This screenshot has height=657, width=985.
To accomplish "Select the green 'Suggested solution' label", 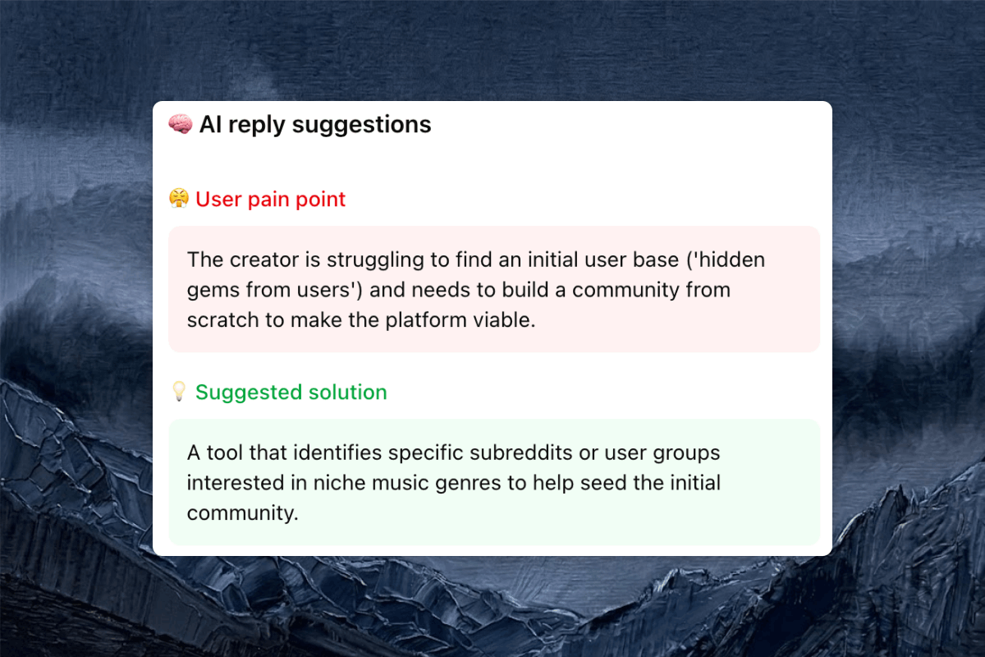I will (291, 392).
